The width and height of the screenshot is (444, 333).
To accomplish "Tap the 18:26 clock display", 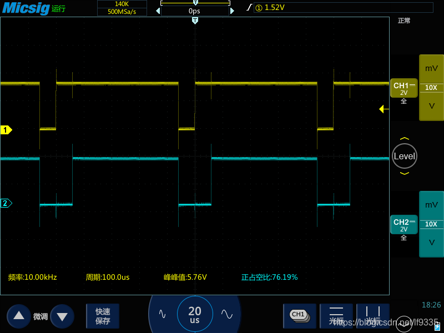I will (x=431, y=305).
